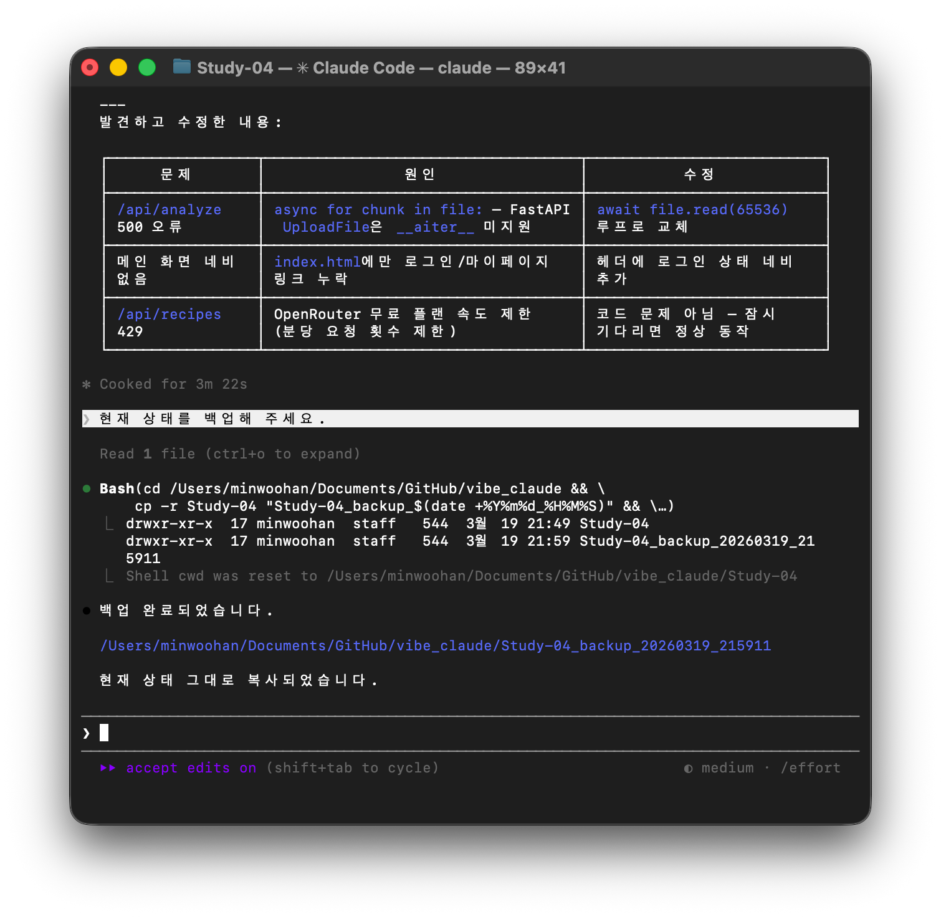Click the prompt chevron in the input line

point(86,733)
